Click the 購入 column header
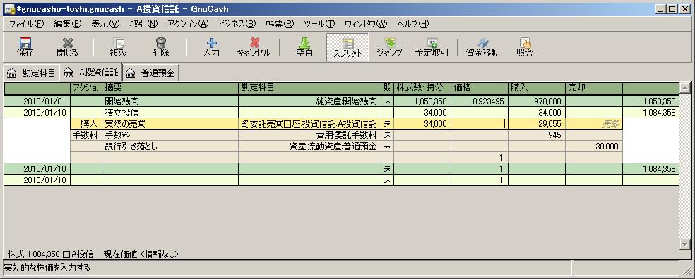 tap(536, 87)
